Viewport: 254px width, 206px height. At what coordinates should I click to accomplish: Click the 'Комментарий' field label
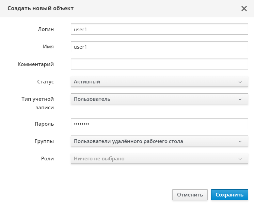[x=36, y=64]
